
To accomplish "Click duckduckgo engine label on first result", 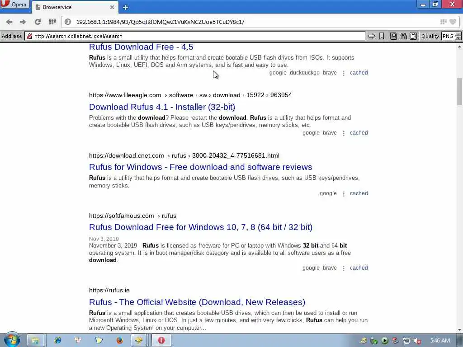I will coord(304,73).
